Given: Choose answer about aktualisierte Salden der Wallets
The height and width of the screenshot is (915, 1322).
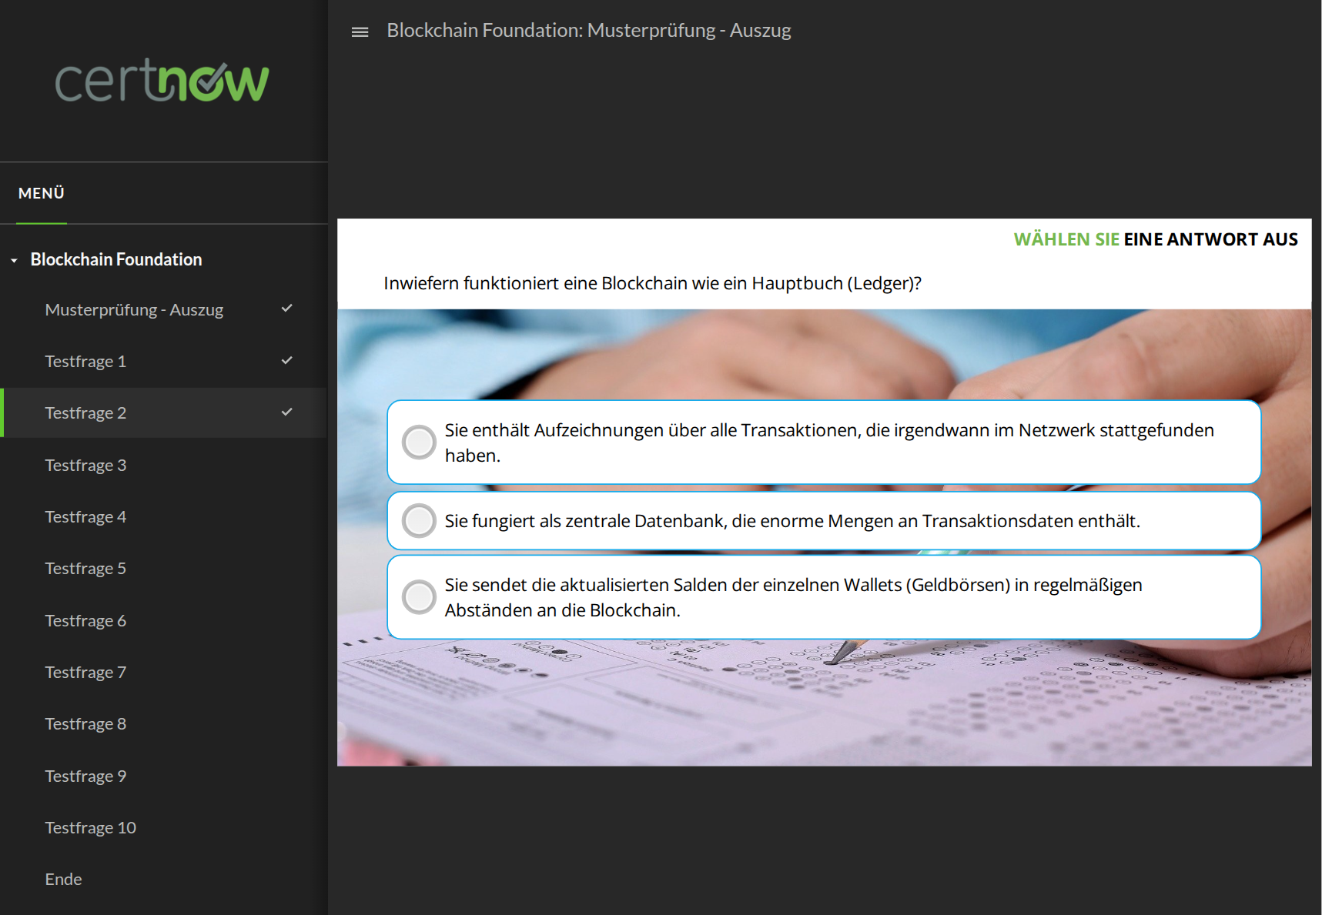Looking at the screenshot, I should click(420, 597).
